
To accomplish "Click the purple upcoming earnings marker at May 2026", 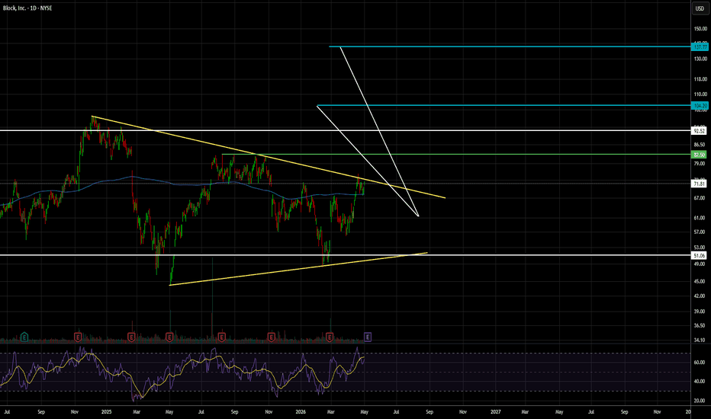I will pyautogui.click(x=368, y=337).
